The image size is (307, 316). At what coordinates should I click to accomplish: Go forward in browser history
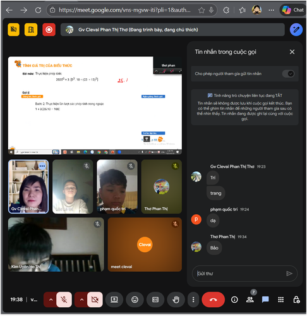click(x=24, y=10)
